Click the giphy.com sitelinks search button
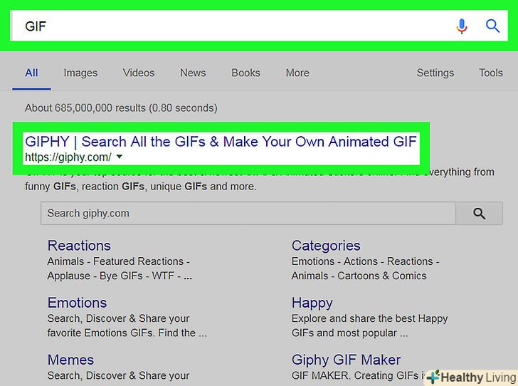Screen dimensions: 518x386 click(479, 214)
